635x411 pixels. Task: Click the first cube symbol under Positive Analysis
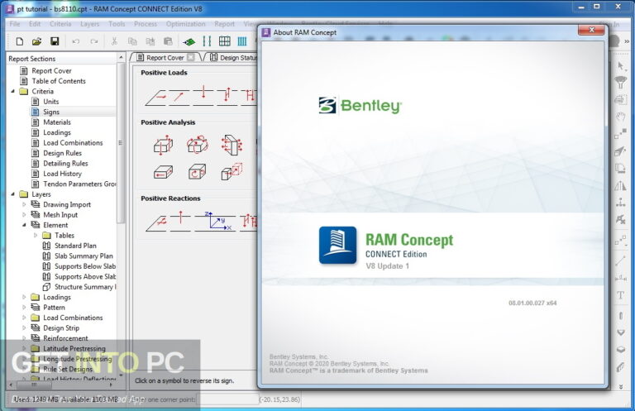click(163, 146)
